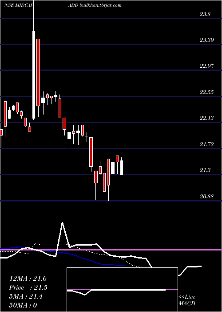Click the 22.97 price axis label
This screenshot has width=222, height=312.
pos(207,66)
